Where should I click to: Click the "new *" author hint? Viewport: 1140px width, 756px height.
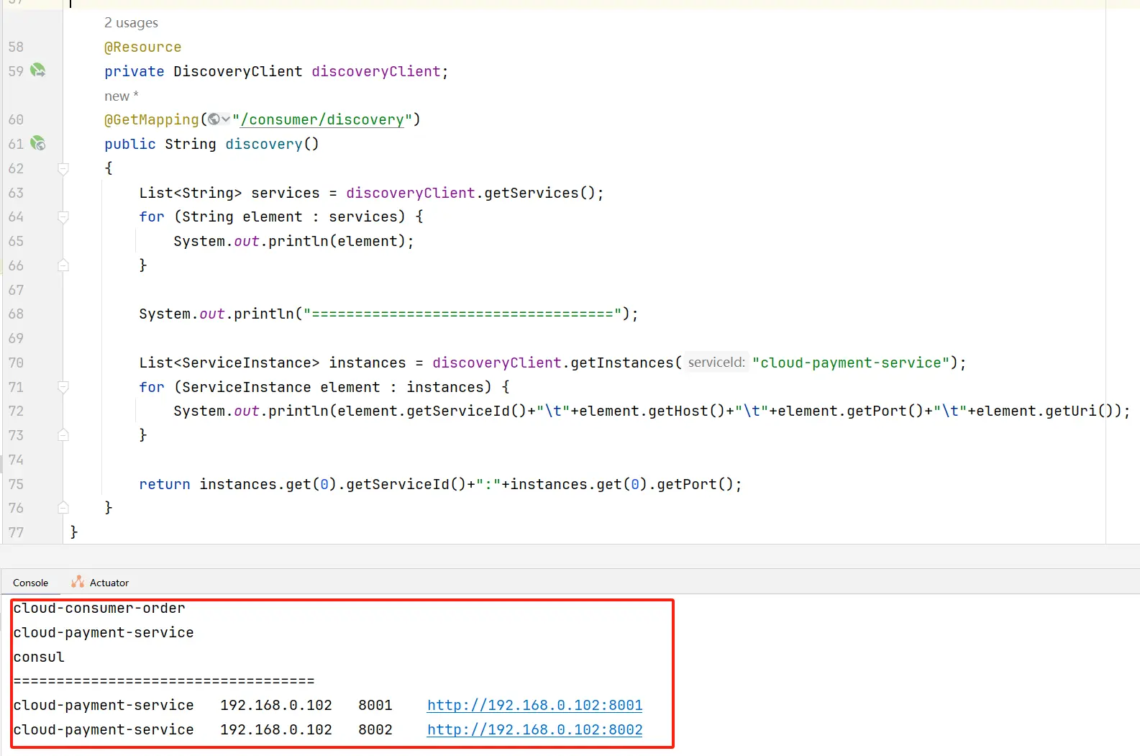pos(121,96)
